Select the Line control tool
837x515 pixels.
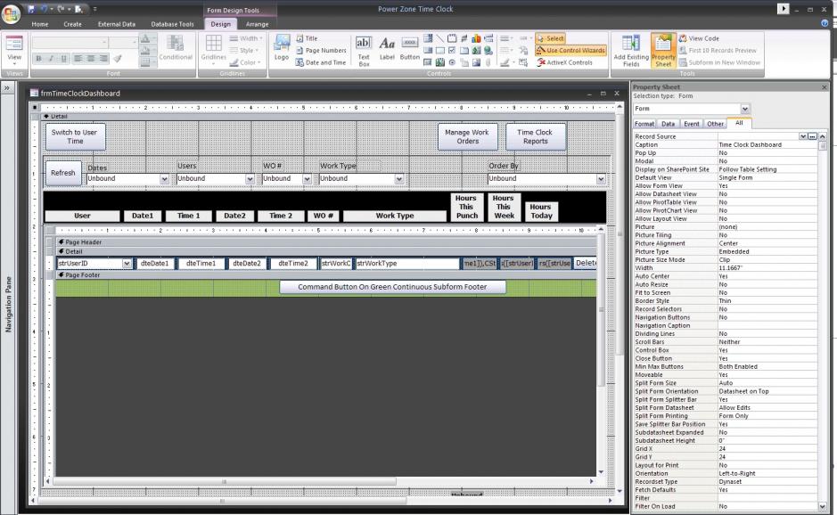(x=439, y=38)
